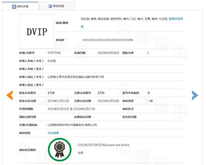Click preliminary announcement issue number 1719

click(x=51, y=93)
